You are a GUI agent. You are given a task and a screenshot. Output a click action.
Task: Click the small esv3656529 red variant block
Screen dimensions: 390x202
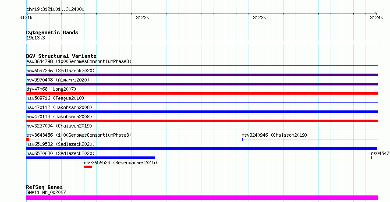point(88,167)
